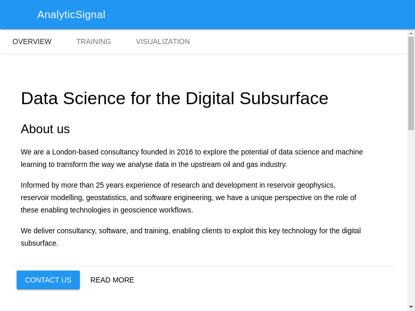Click the Read More button
Image resolution: width=415 pixels, height=311 pixels.
(112, 280)
